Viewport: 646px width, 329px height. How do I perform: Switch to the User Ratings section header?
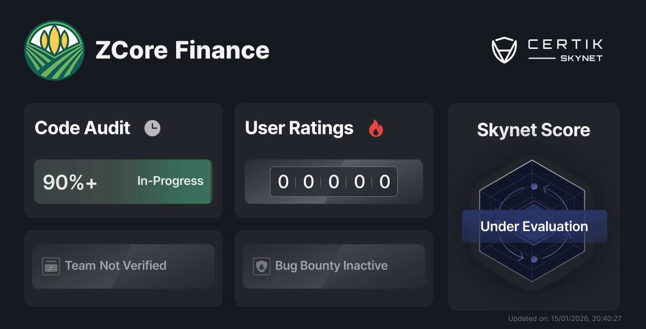point(299,129)
